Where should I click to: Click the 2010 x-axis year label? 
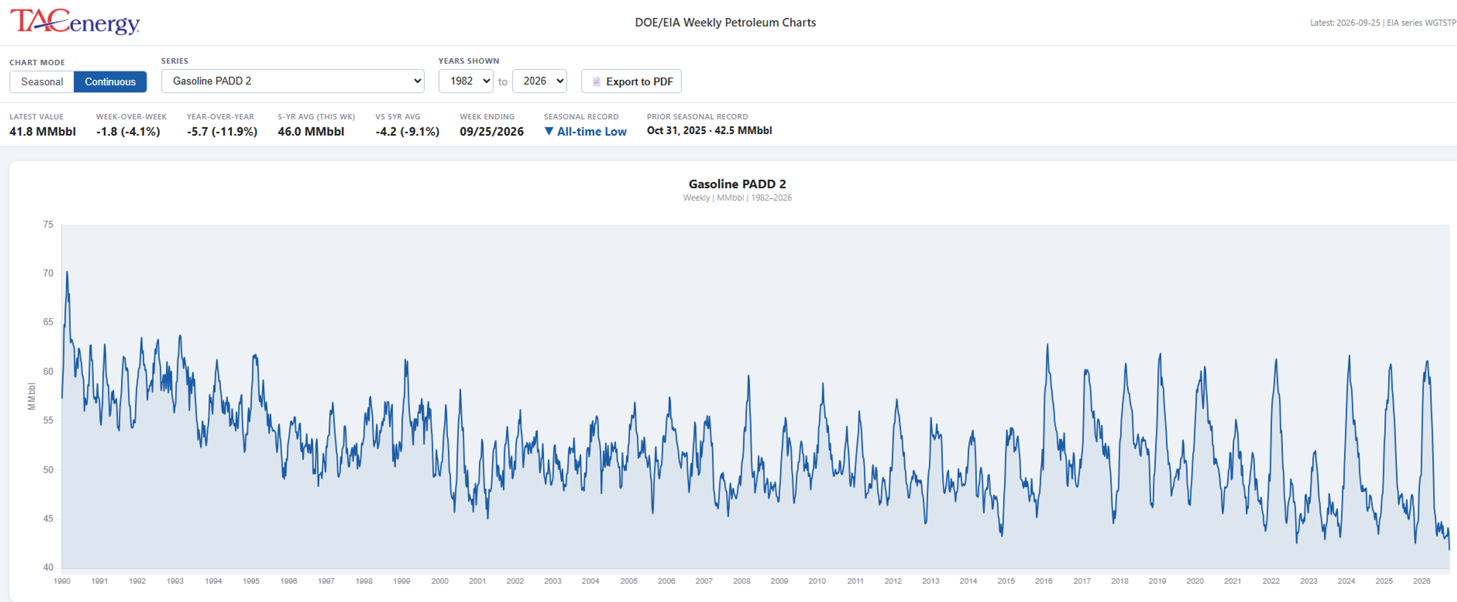tap(817, 581)
